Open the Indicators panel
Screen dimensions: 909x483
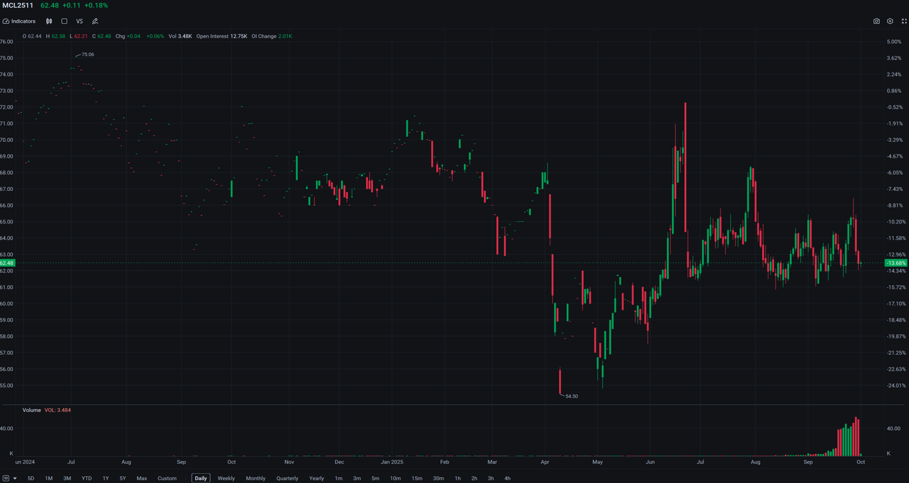click(20, 21)
